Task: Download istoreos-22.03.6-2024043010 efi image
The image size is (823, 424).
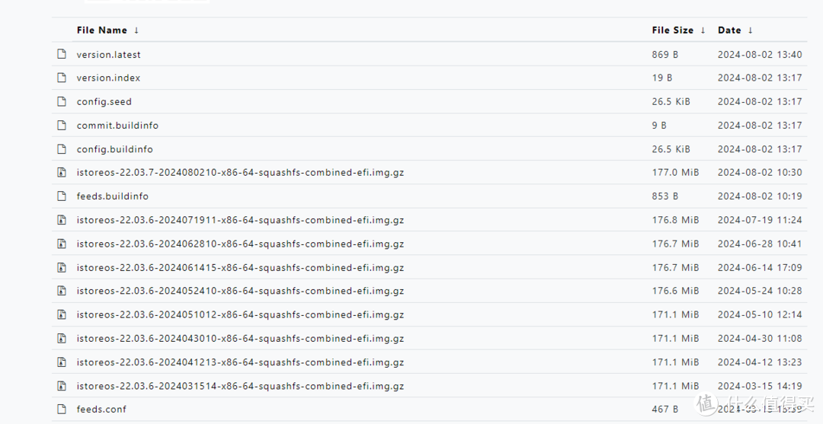Action: pyautogui.click(x=240, y=339)
